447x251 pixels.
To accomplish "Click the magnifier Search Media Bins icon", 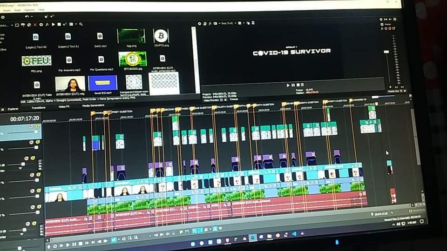I will [x=81, y=24].
